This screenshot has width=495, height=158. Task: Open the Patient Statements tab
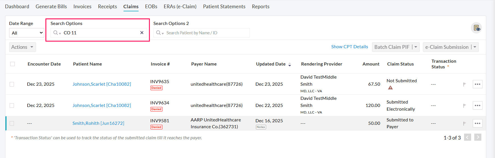pos(224,7)
